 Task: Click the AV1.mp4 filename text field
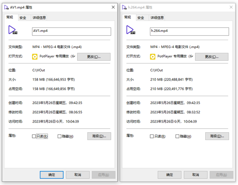(71, 31)
